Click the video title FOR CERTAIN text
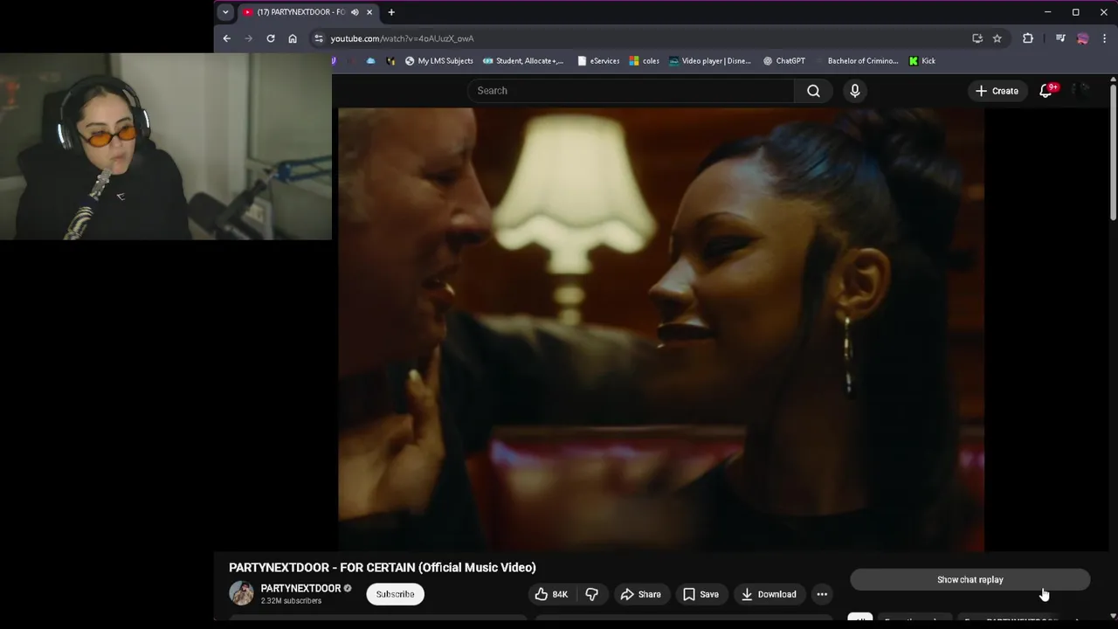 382,567
